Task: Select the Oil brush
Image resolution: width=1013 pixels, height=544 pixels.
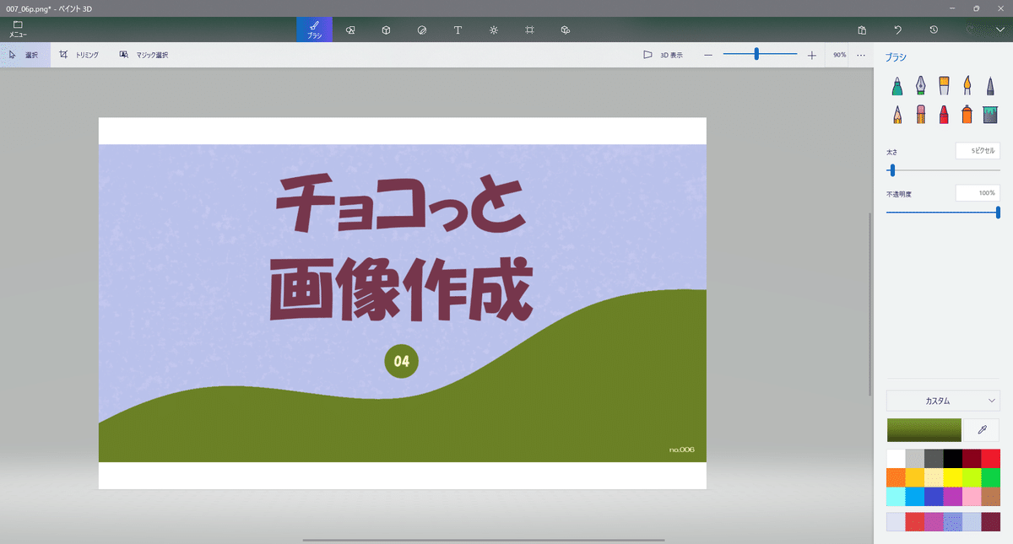Action: point(944,85)
